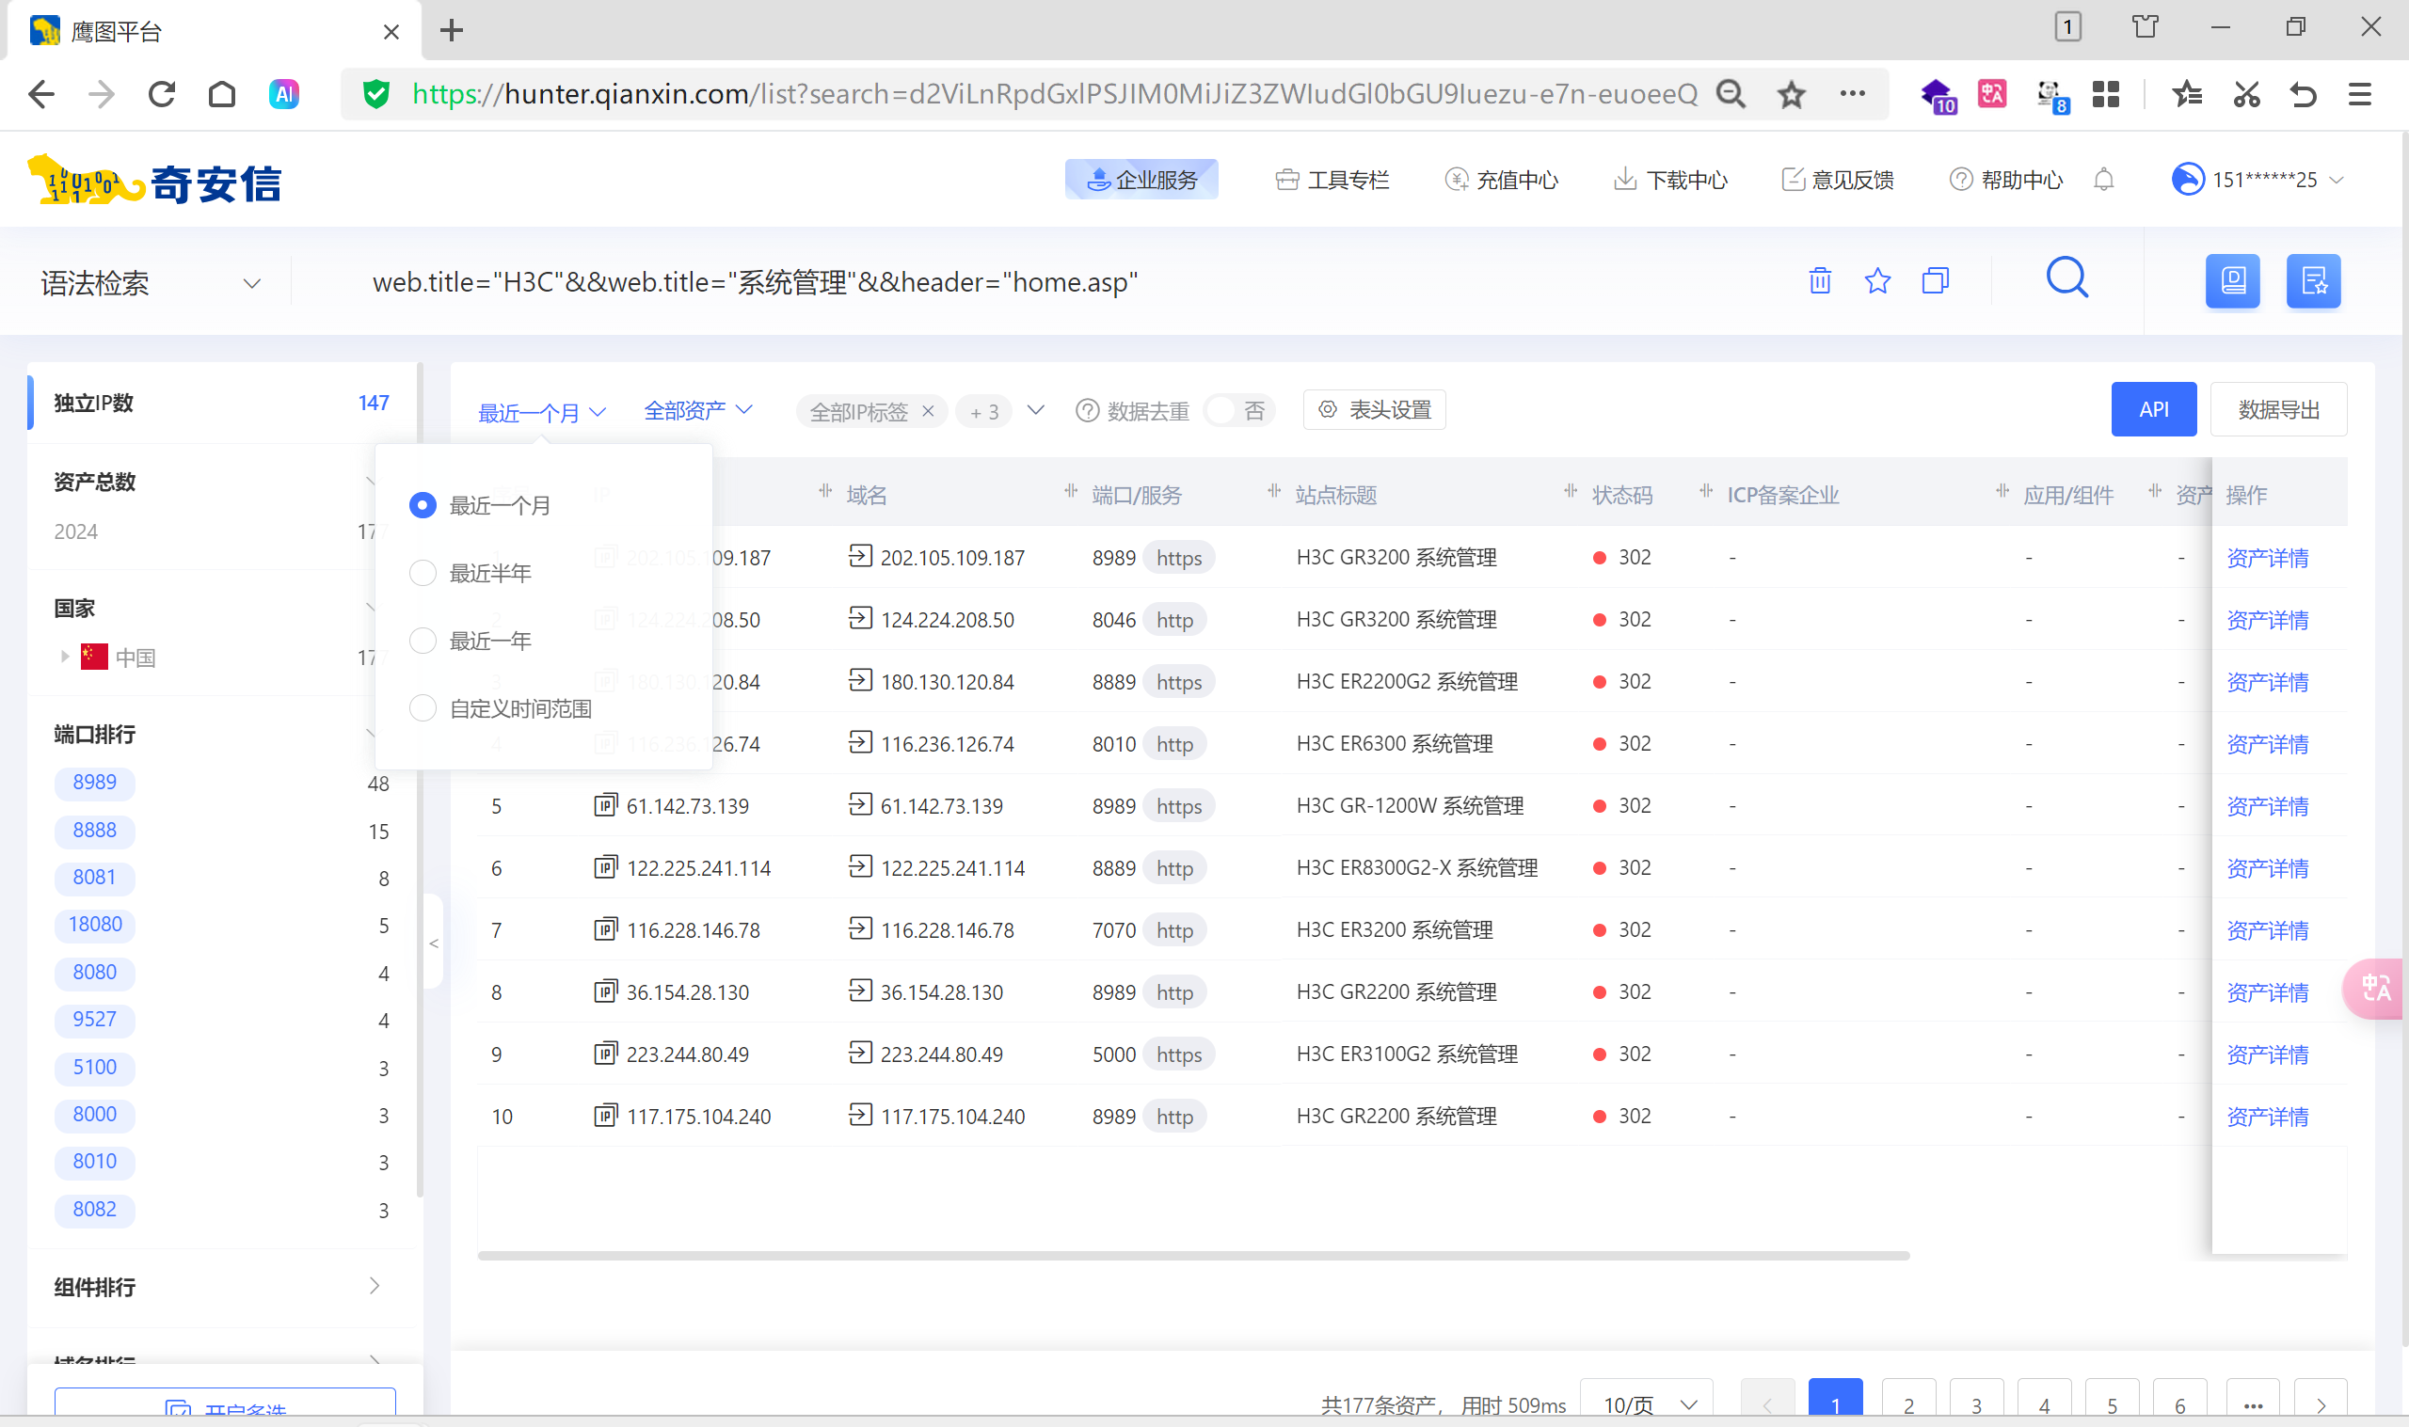This screenshot has height=1427, width=2409.
Task: Reload the page with the refresh icon
Action: tap(162, 94)
